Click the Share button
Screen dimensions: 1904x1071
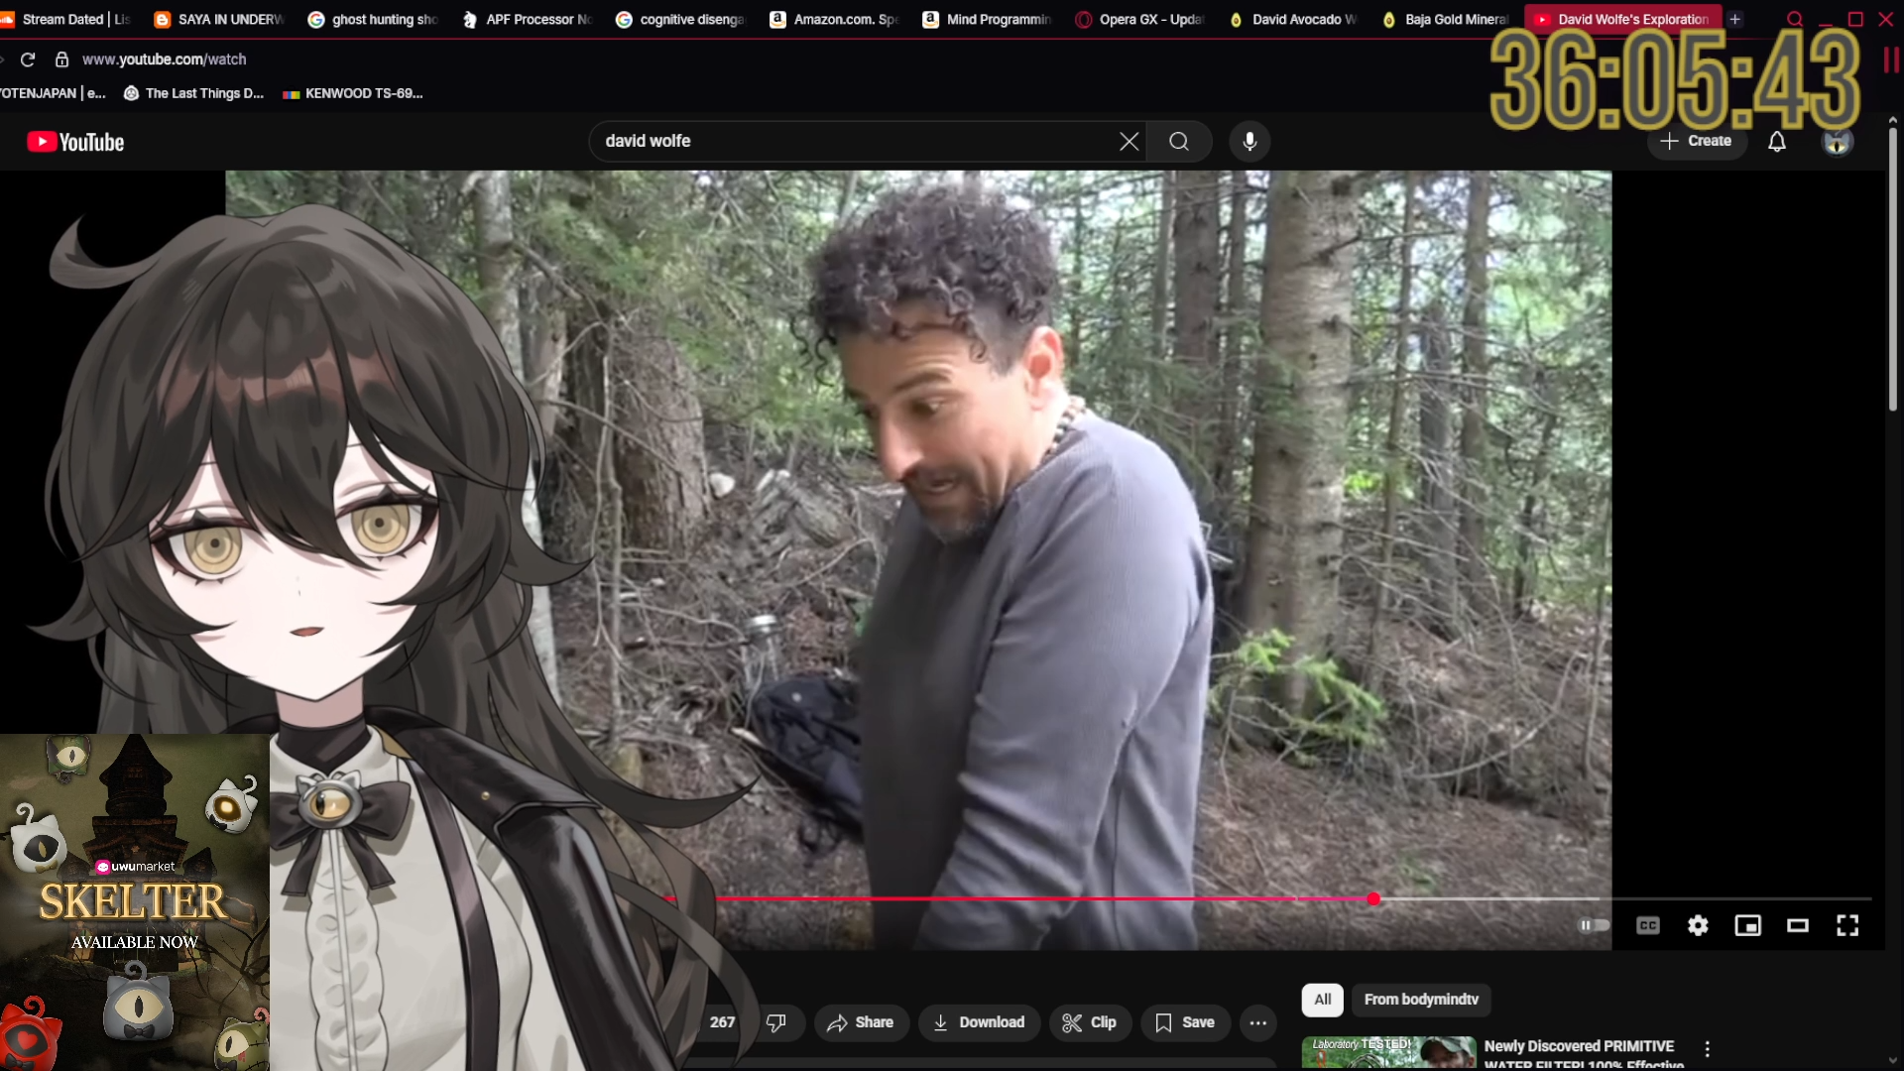(861, 1022)
